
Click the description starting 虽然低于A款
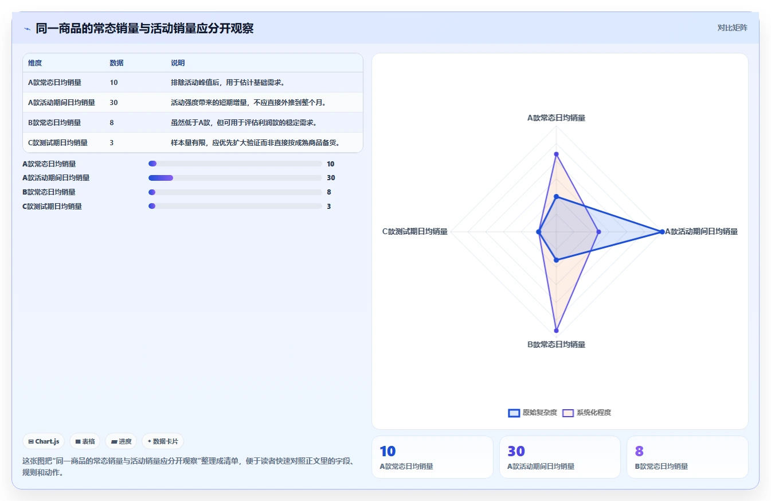[x=244, y=123]
